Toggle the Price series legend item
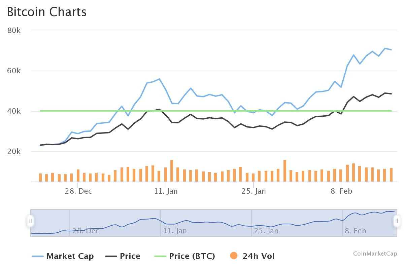Image resolution: width=404 pixels, height=269 pixels. [123, 256]
